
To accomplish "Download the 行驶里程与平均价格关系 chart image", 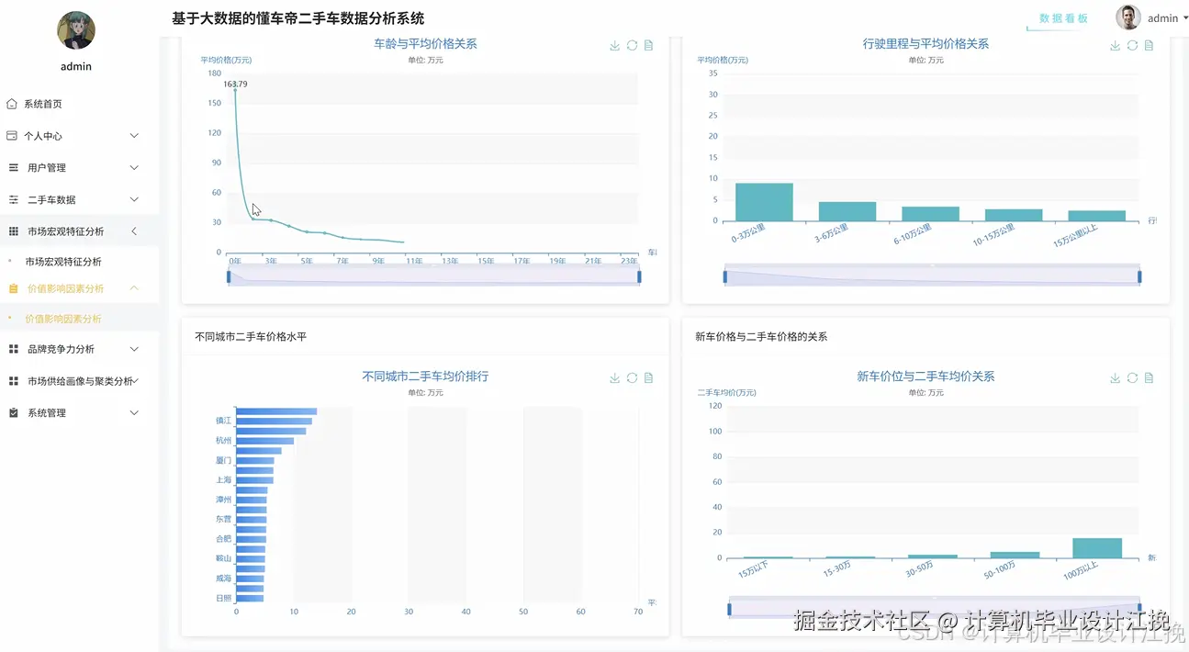I will [1115, 46].
